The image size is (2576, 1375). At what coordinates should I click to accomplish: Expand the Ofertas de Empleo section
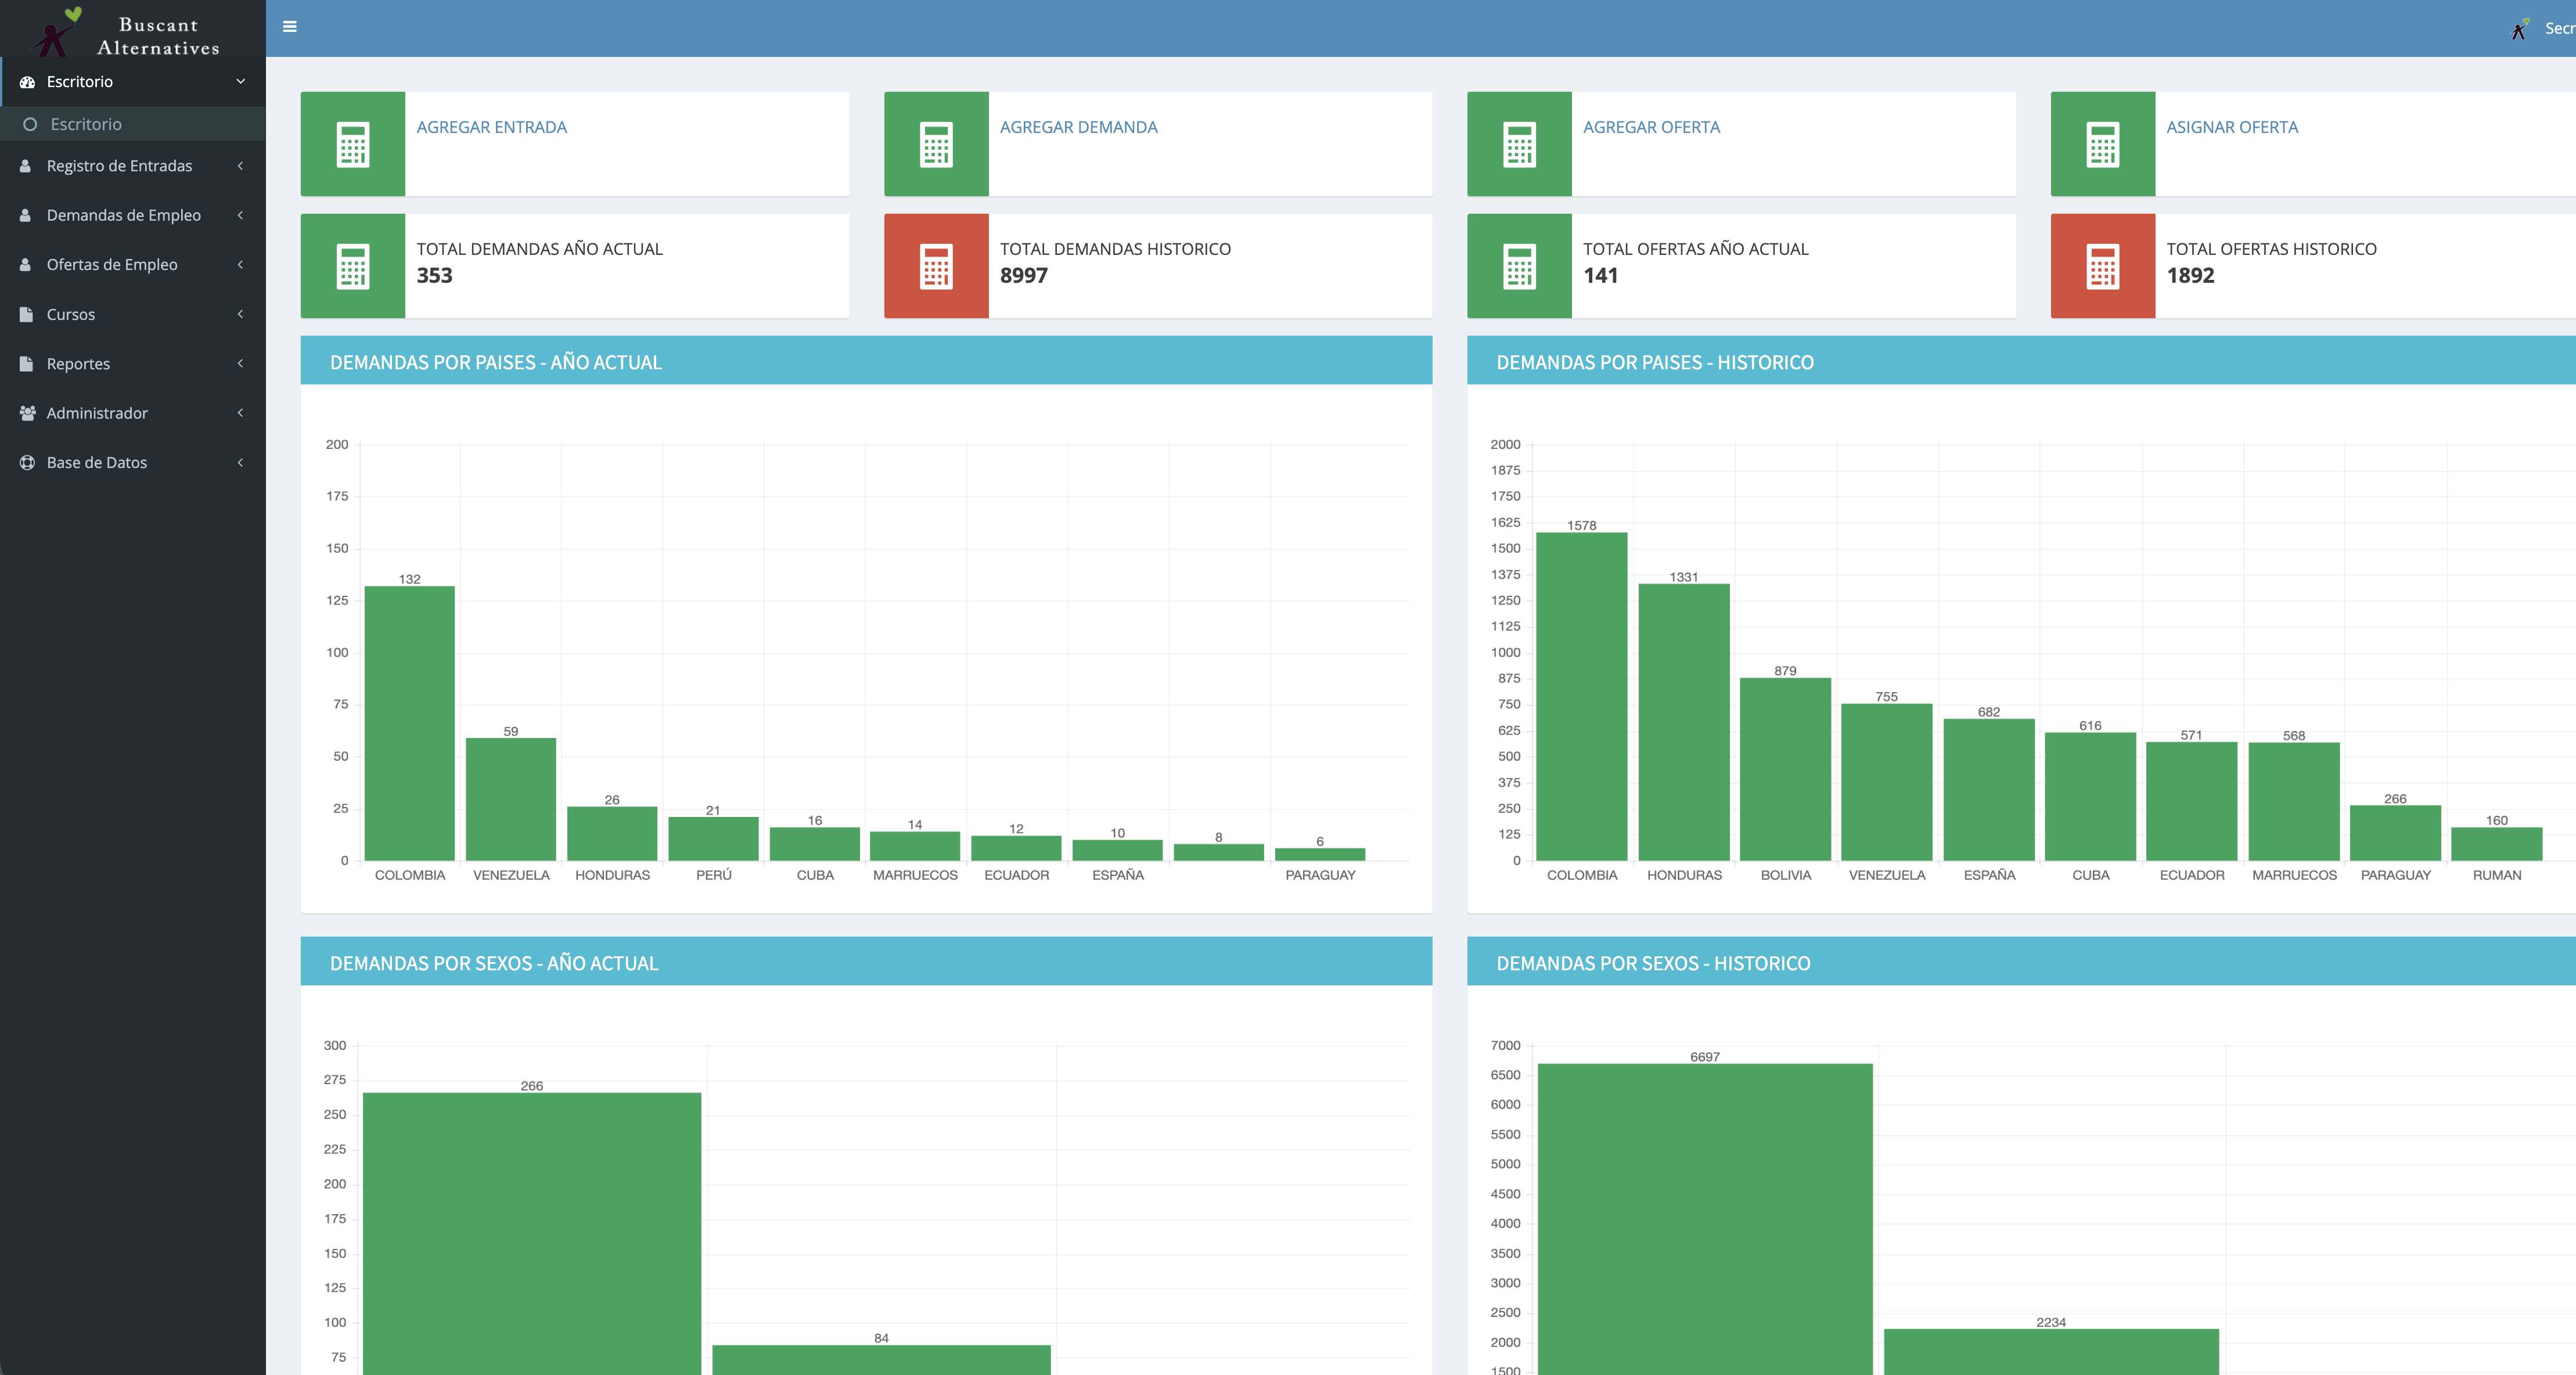pos(112,265)
